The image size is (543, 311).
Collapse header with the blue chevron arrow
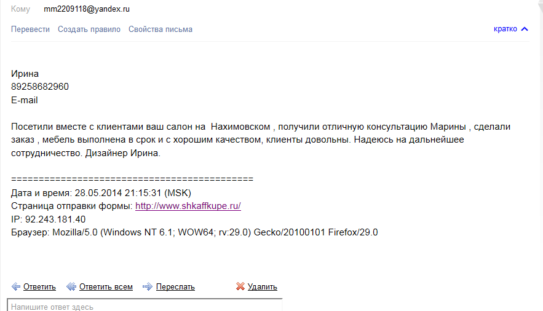click(525, 29)
